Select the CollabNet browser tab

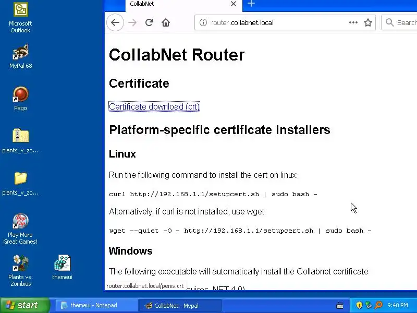[x=184, y=4]
